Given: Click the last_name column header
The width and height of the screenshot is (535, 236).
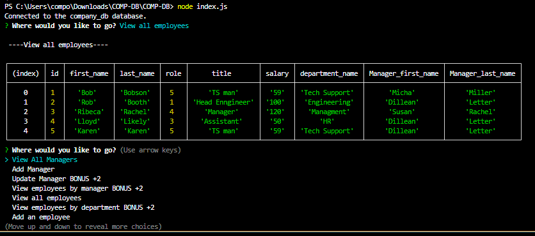Looking at the screenshot, I should [137, 73].
